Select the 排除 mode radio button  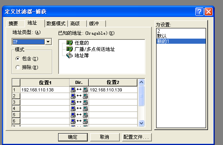coord(18,67)
